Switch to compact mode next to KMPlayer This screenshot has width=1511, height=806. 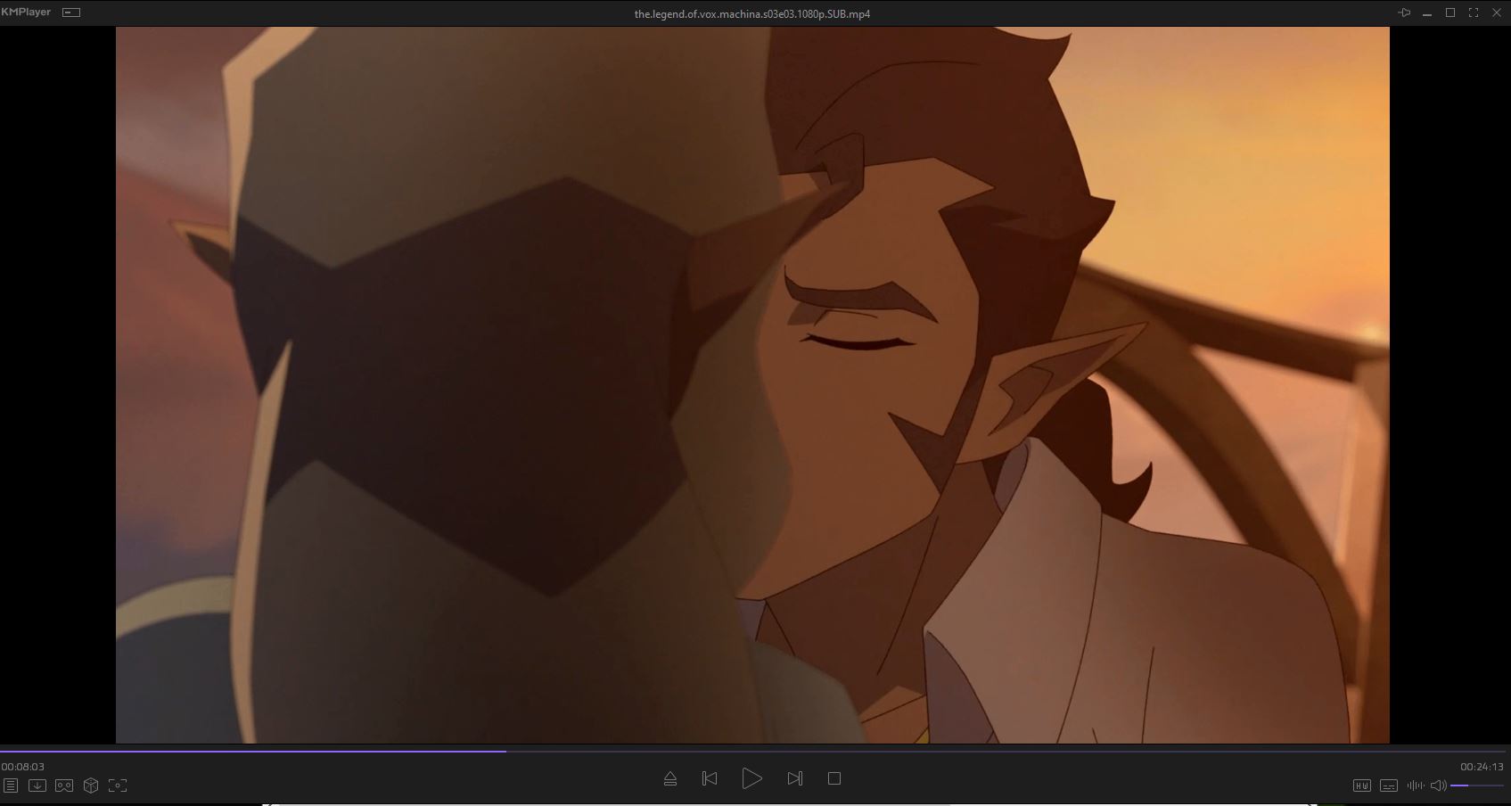71,12
